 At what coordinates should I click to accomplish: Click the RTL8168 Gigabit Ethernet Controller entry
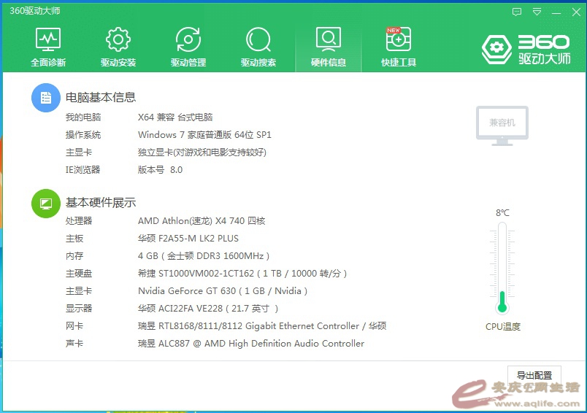[261, 326]
